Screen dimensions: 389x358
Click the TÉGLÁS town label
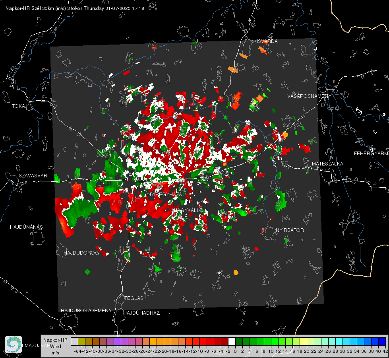pos(134,298)
